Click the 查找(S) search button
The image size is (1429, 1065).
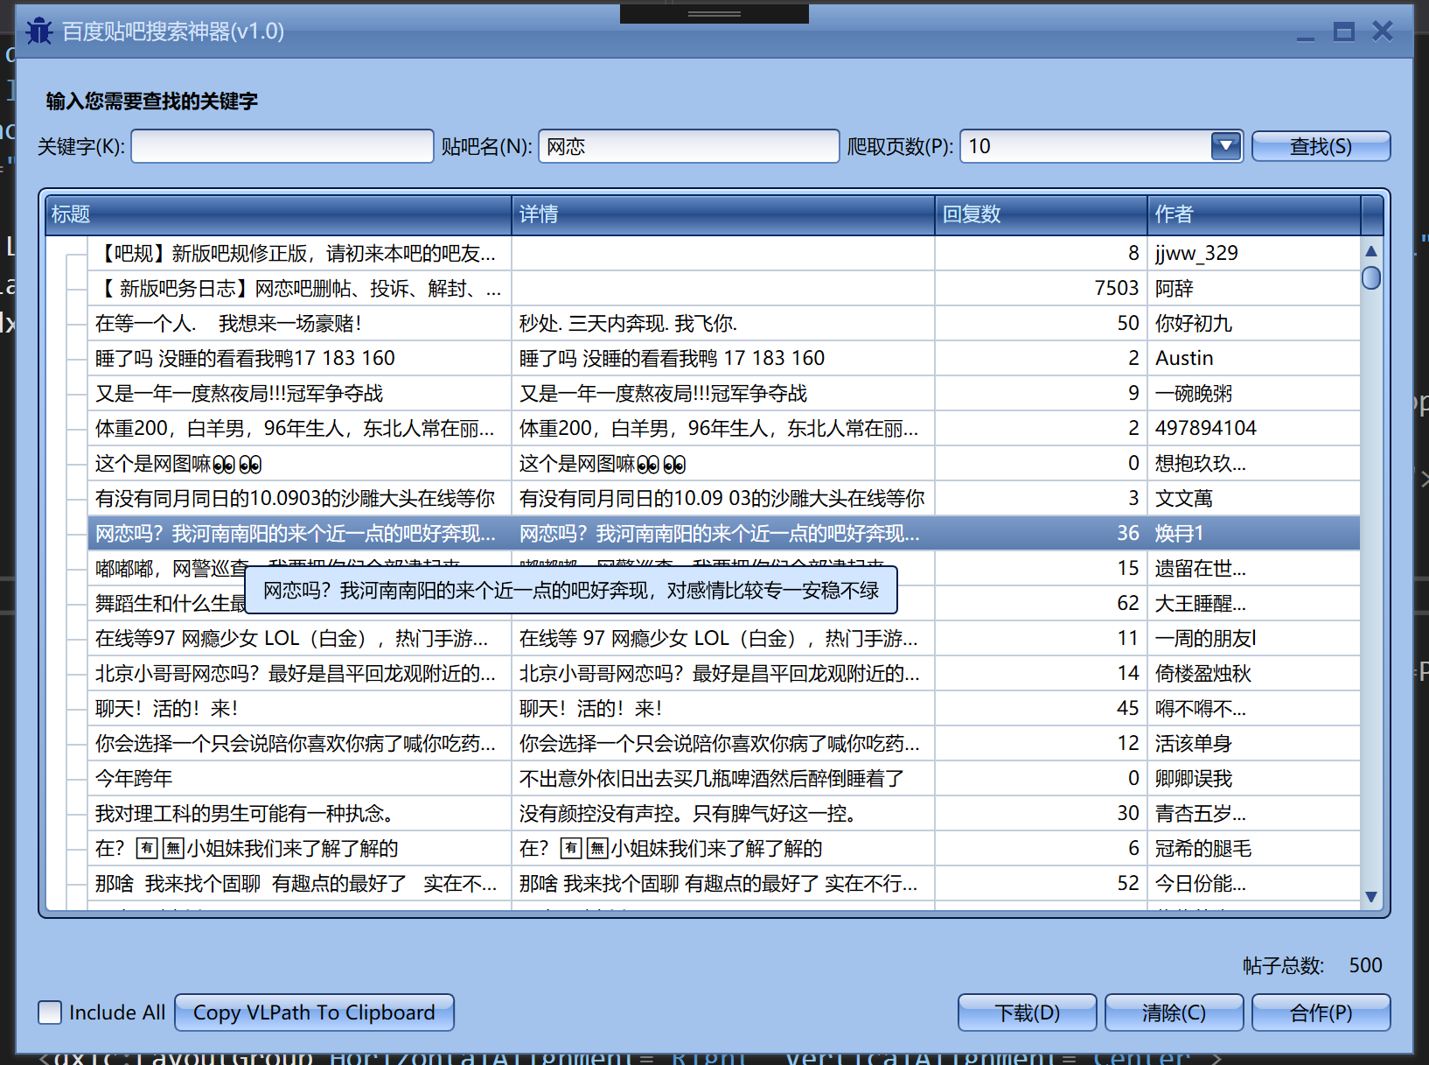(1321, 146)
